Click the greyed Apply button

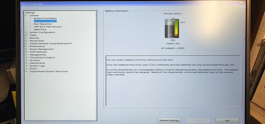click(x=198, y=121)
